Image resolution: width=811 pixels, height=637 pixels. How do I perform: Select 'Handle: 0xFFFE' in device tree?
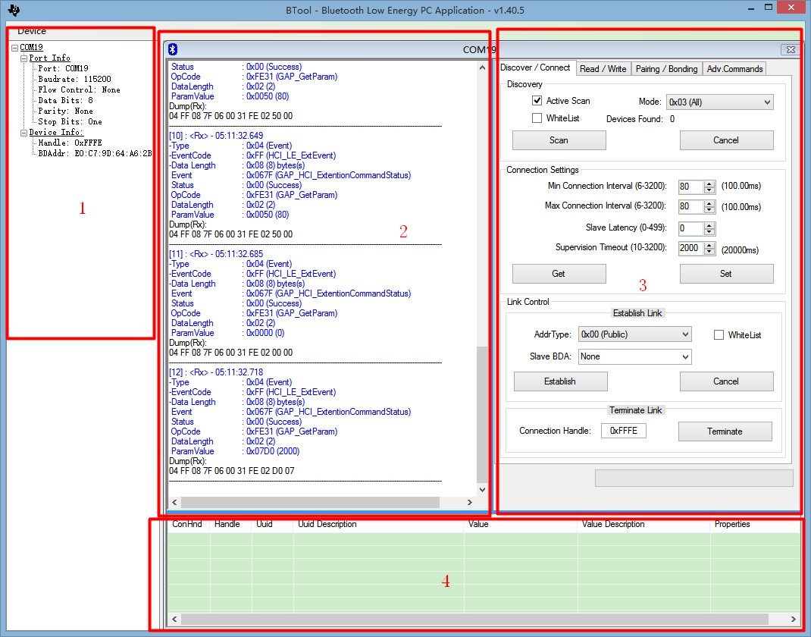pyautogui.click(x=70, y=143)
